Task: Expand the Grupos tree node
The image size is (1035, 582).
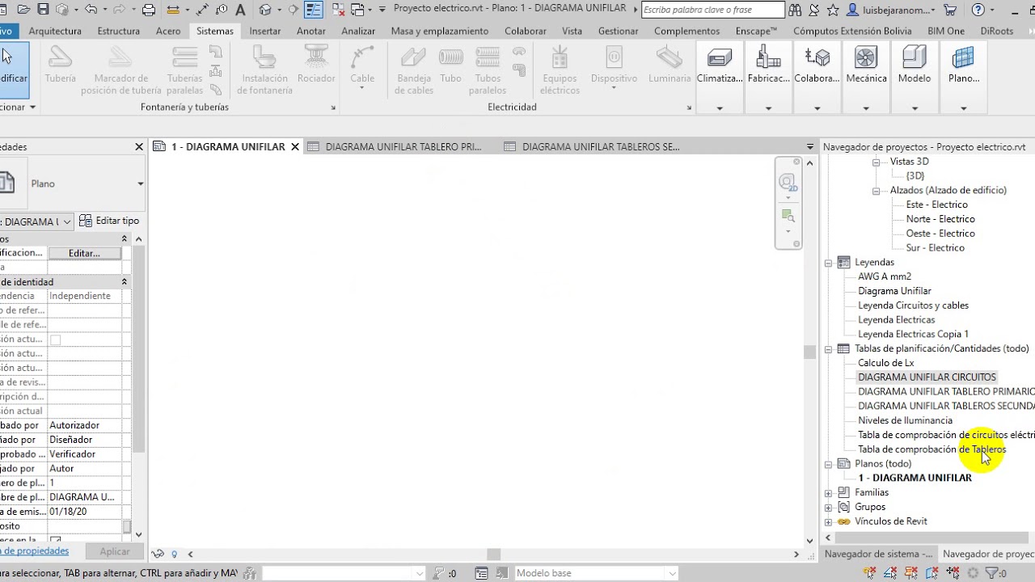Action: click(828, 508)
